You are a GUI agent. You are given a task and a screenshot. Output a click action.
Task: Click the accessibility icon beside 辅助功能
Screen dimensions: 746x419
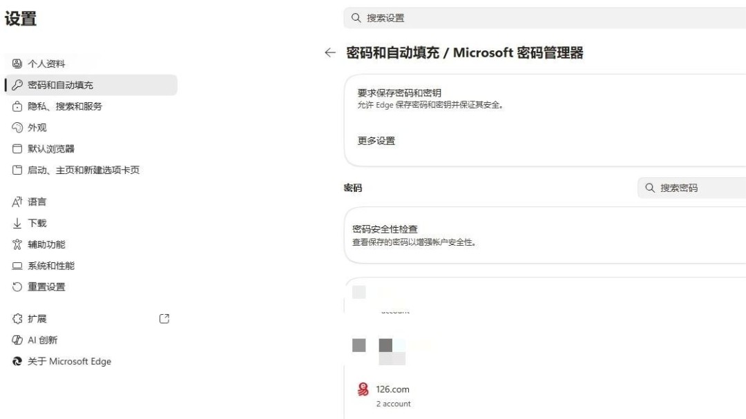pos(17,244)
